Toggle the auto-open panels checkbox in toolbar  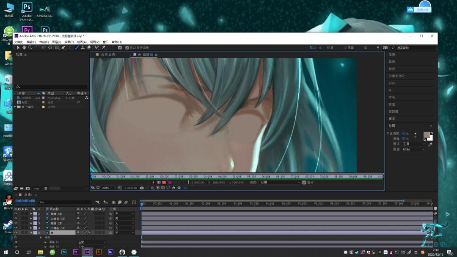point(127,48)
